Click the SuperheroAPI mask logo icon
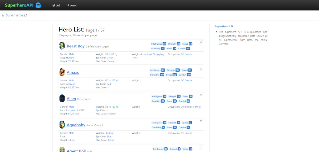319x152 pixels. click(38, 5)
